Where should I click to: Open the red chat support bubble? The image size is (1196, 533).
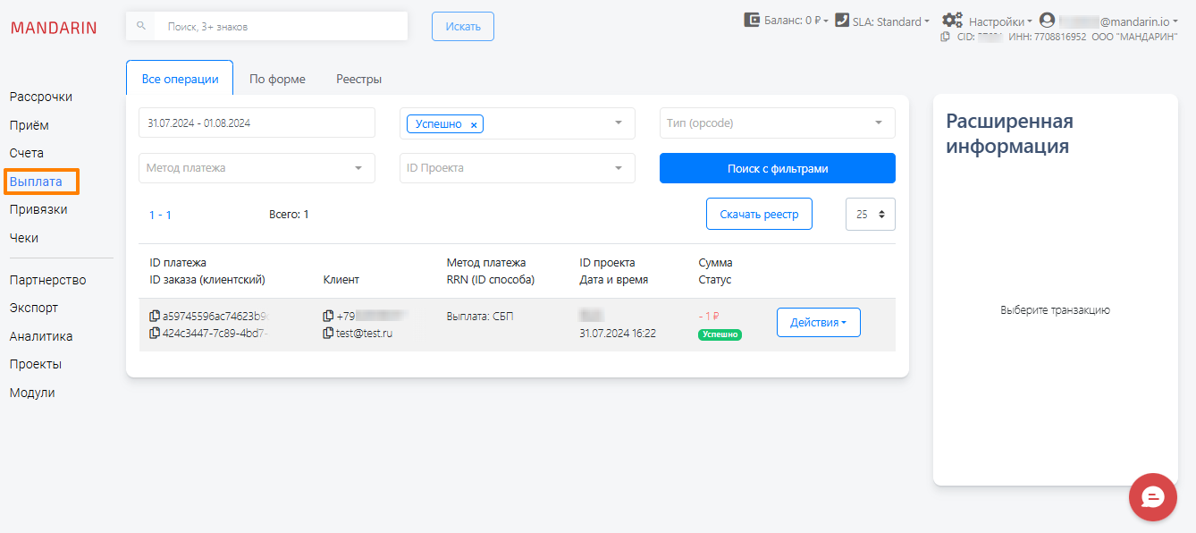click(x=1152, y=496)
